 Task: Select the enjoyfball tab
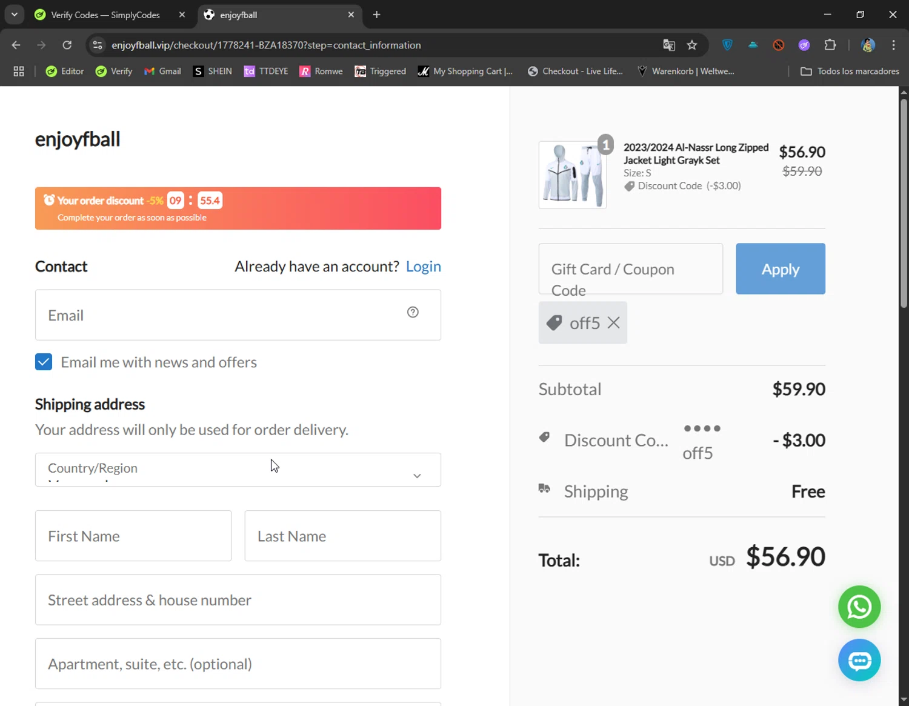279,15
